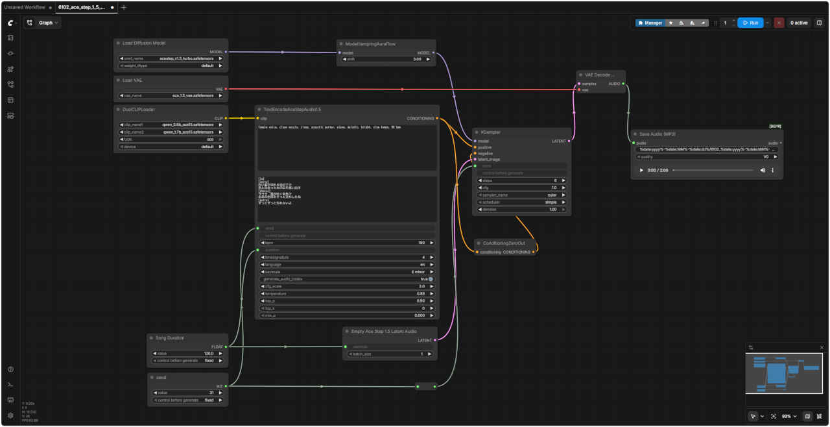Add a new workflow tab with plus

[124, 7]
